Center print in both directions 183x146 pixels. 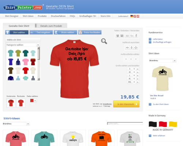pyautogui.click(x=136, y=47)
